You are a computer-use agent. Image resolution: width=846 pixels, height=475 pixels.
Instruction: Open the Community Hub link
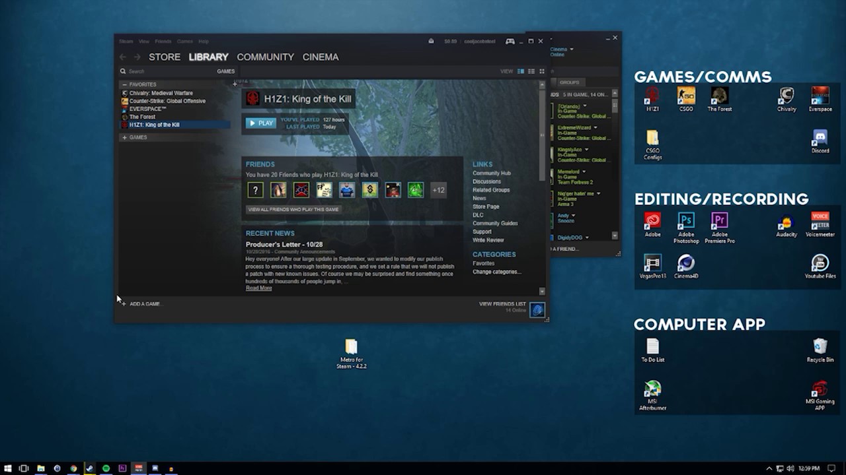pyautogui.click(x=491, y=174)
